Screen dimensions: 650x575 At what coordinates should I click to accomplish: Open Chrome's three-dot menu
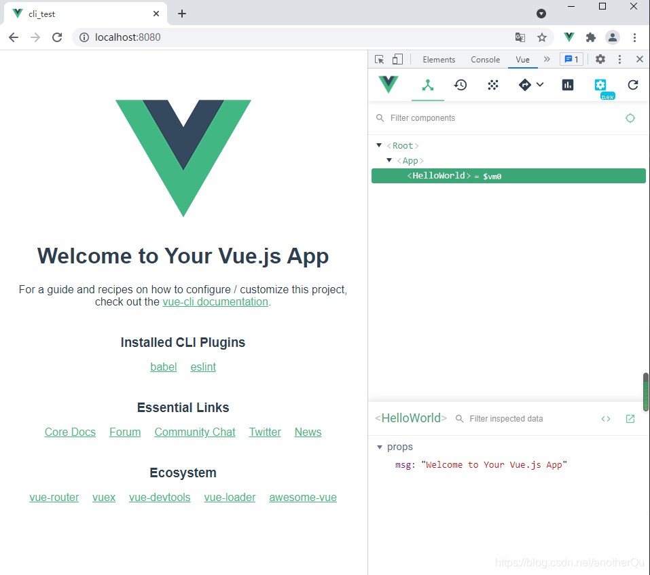pos(634,37)
